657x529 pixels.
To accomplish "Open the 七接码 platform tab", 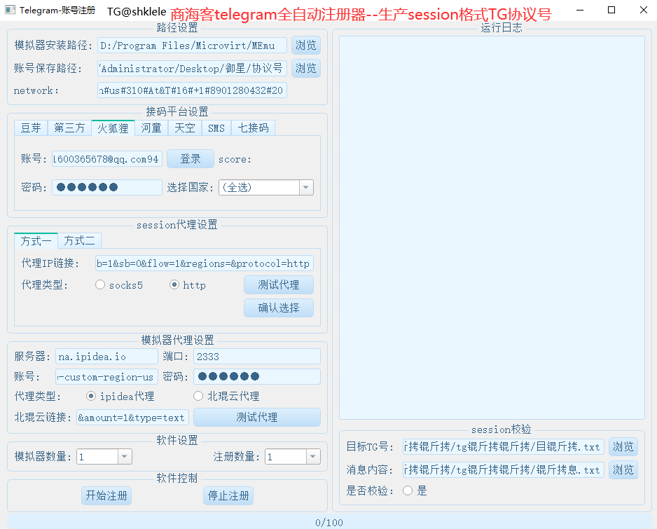I will coord(253,128).
